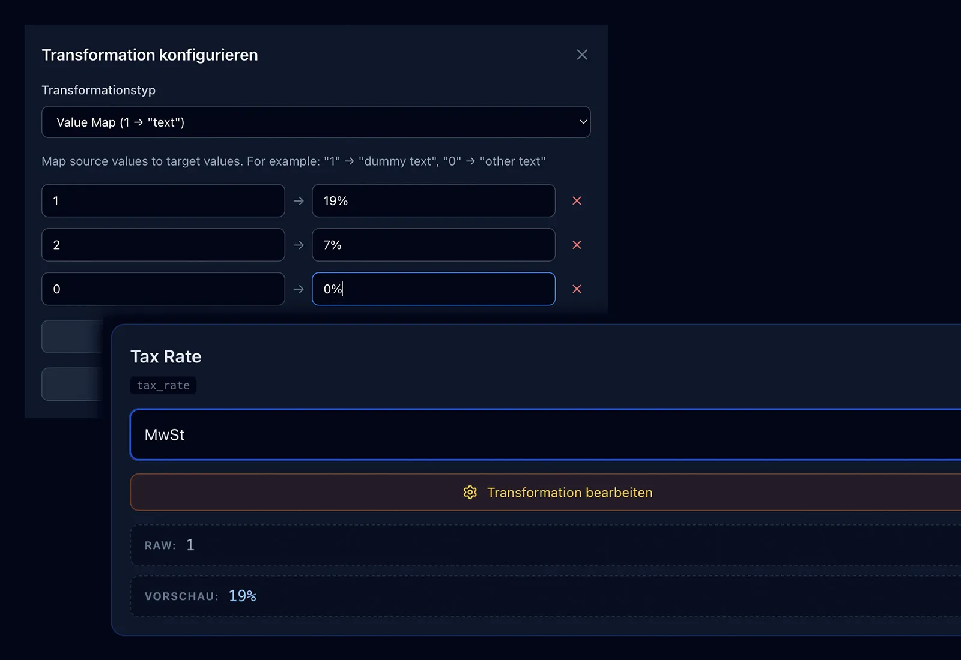
Task: Click the arrow between 2 and 7%
Action: 299,245
